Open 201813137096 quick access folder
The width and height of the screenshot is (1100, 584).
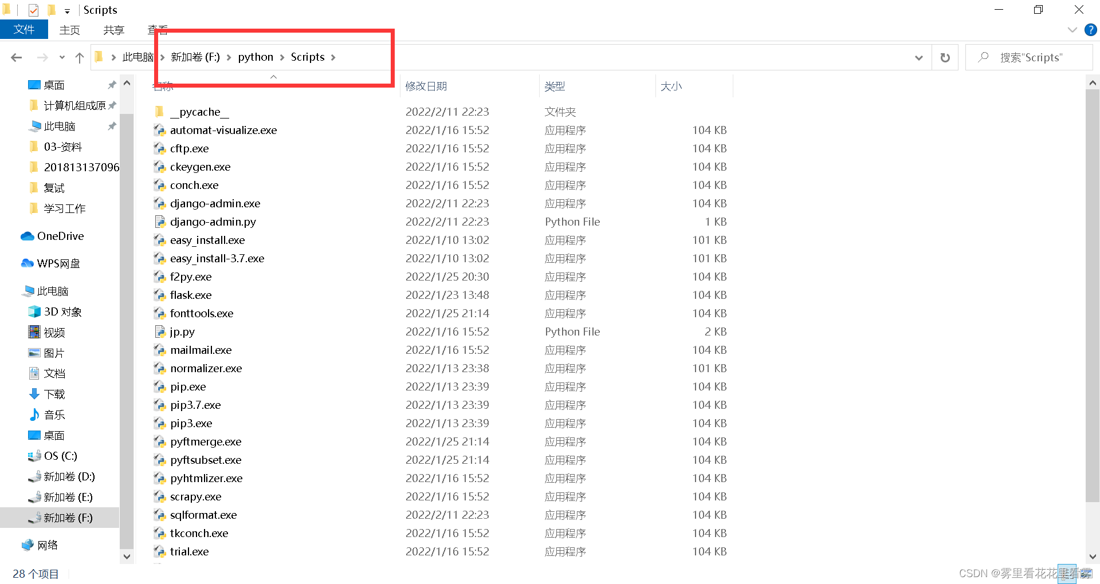point(81,167)
